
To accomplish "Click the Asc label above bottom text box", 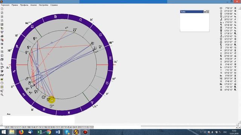I will pos(9,114).
